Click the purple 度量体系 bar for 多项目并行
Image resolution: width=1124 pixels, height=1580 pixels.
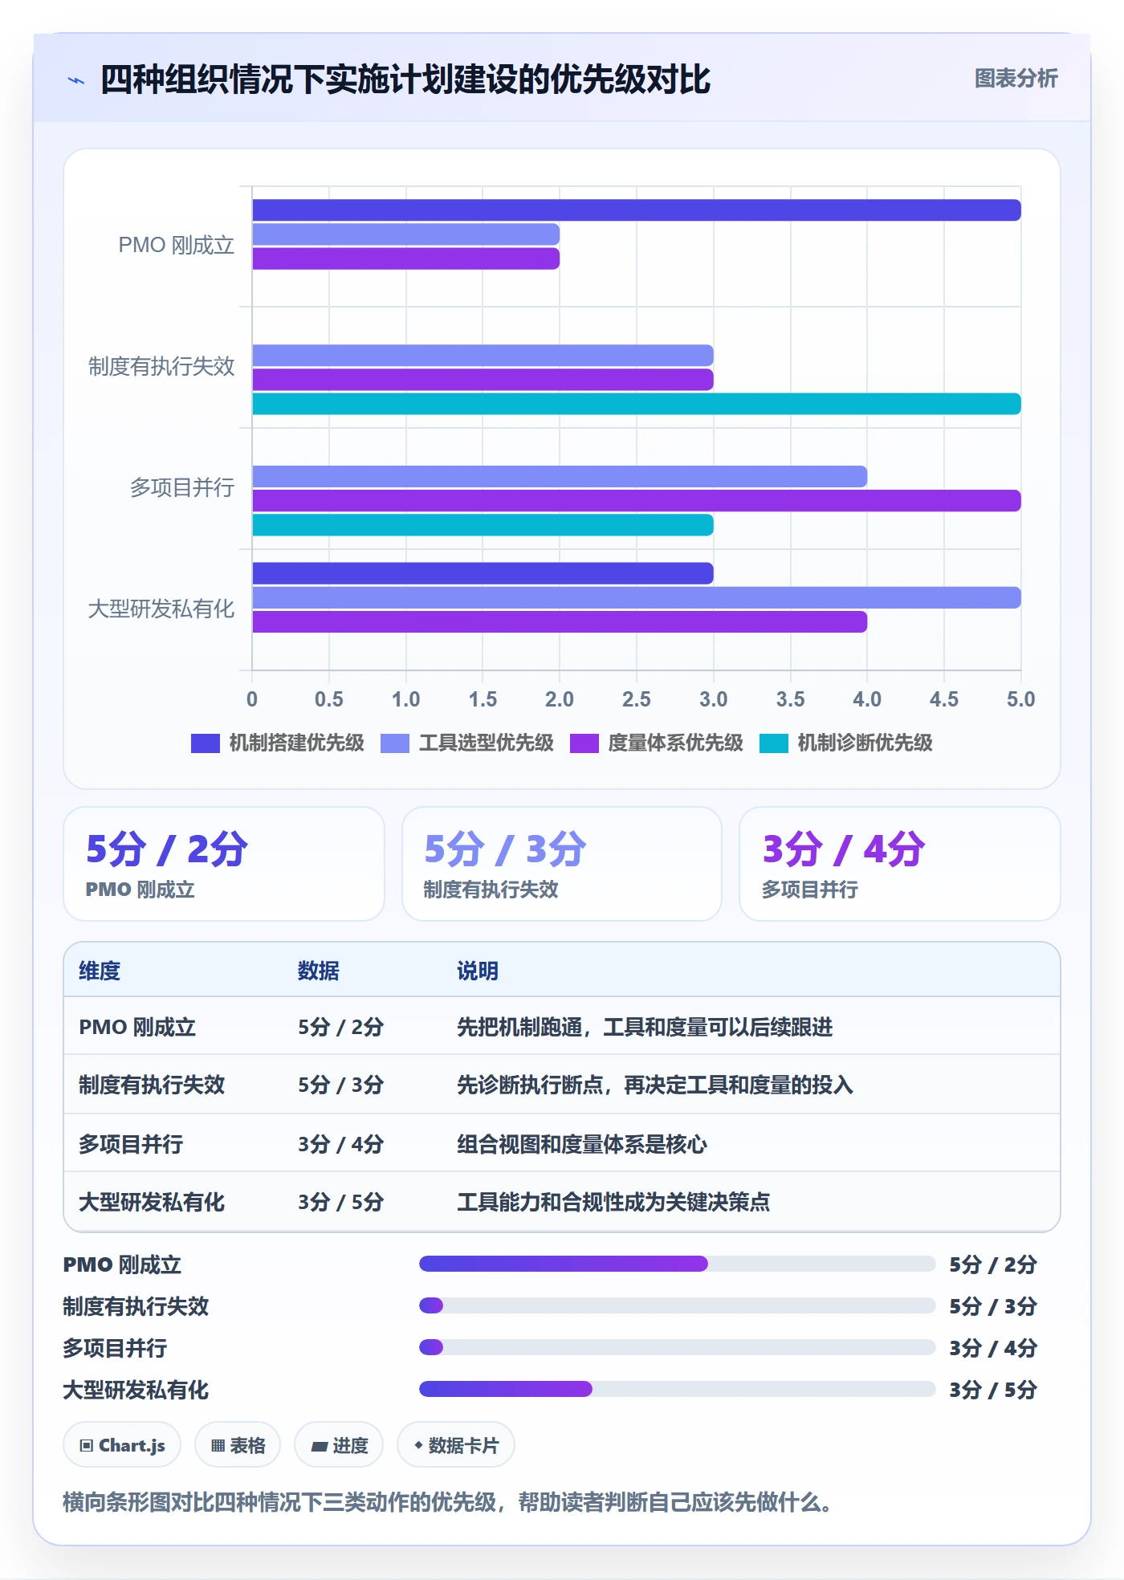coord(637,501)
